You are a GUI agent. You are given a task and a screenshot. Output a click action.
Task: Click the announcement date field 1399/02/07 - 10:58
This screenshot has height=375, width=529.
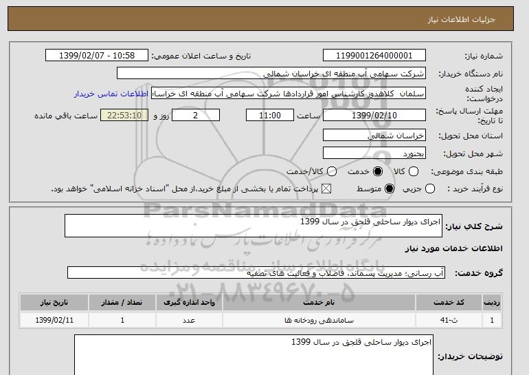click(x=97, y=56)
